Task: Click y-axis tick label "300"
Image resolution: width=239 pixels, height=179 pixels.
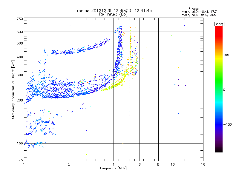Action: tap(20, 75)
